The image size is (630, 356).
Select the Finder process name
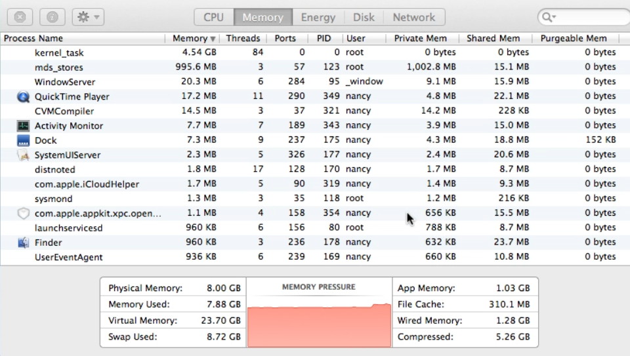[x=48, y=243]
